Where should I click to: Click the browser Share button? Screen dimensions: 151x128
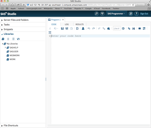tap(18, 5)
